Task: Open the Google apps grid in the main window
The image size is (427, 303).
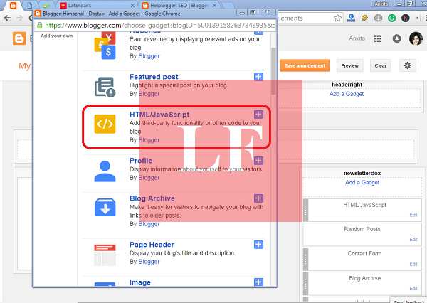Action: (377, 38)
